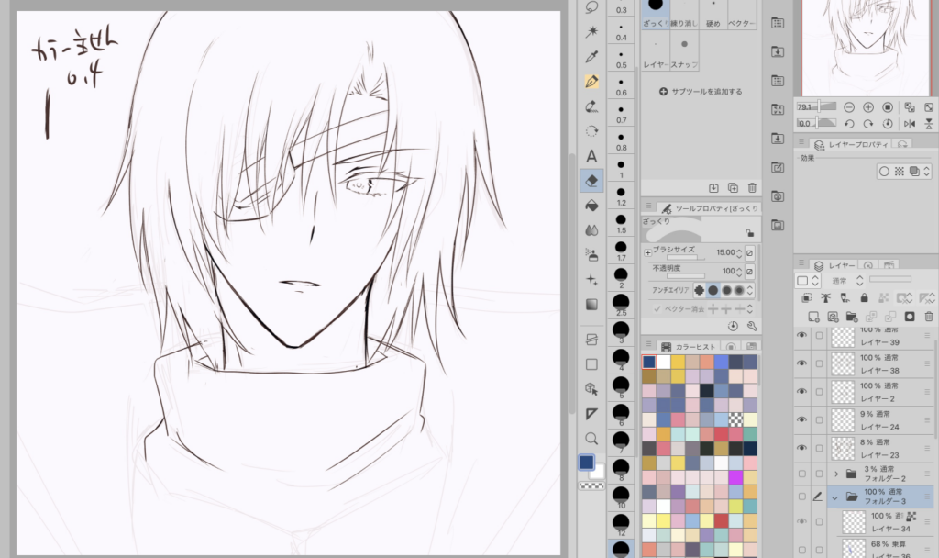939x558 pixels.
Task: Select layer row レイヤー 24
Action: (x=880, y=419)
